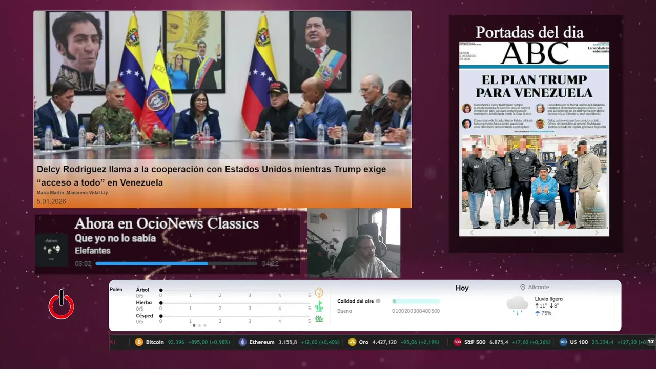Click the 'Hoy' weather heading

point(462,288)
